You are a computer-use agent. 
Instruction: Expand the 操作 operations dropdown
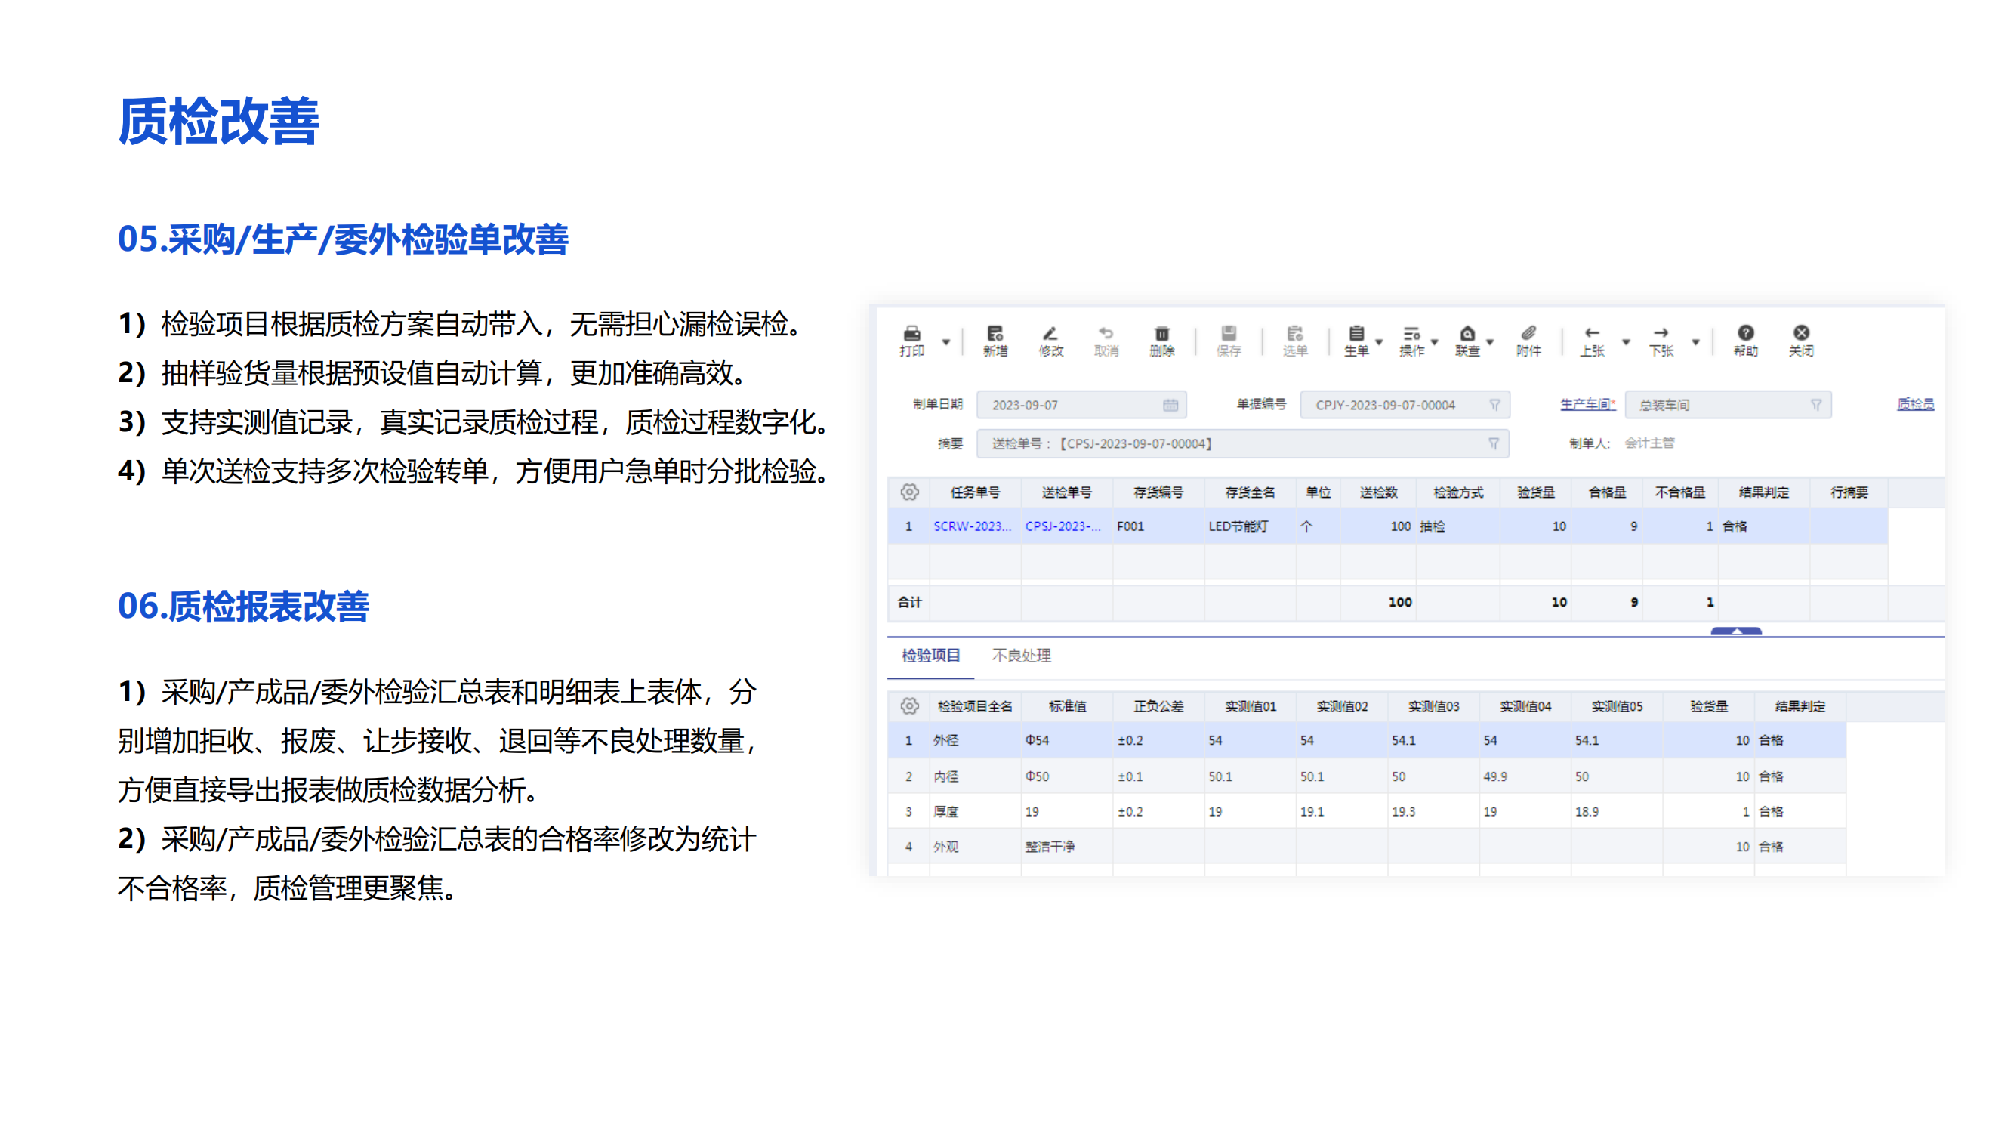coord(1434,341)
